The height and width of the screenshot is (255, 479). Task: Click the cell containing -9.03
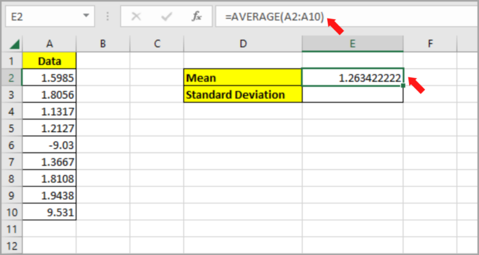(49, 145)
